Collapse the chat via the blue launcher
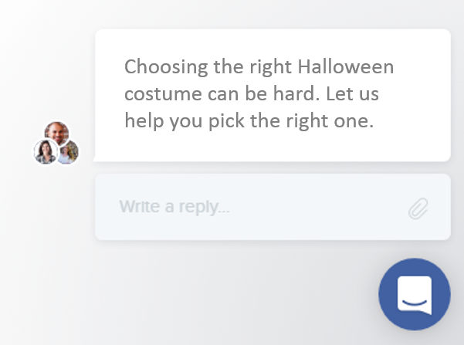Image resolution: width=464 pixels, height=345 pixels. 415,294
